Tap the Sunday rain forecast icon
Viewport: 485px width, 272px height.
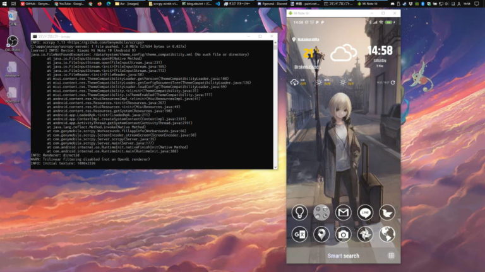(294, 82)
